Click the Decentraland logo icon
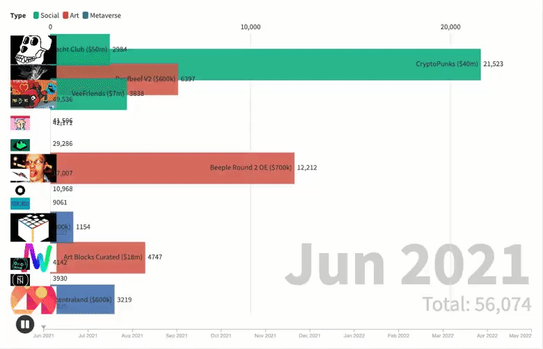The image size is (543, 349). [33, 300]
